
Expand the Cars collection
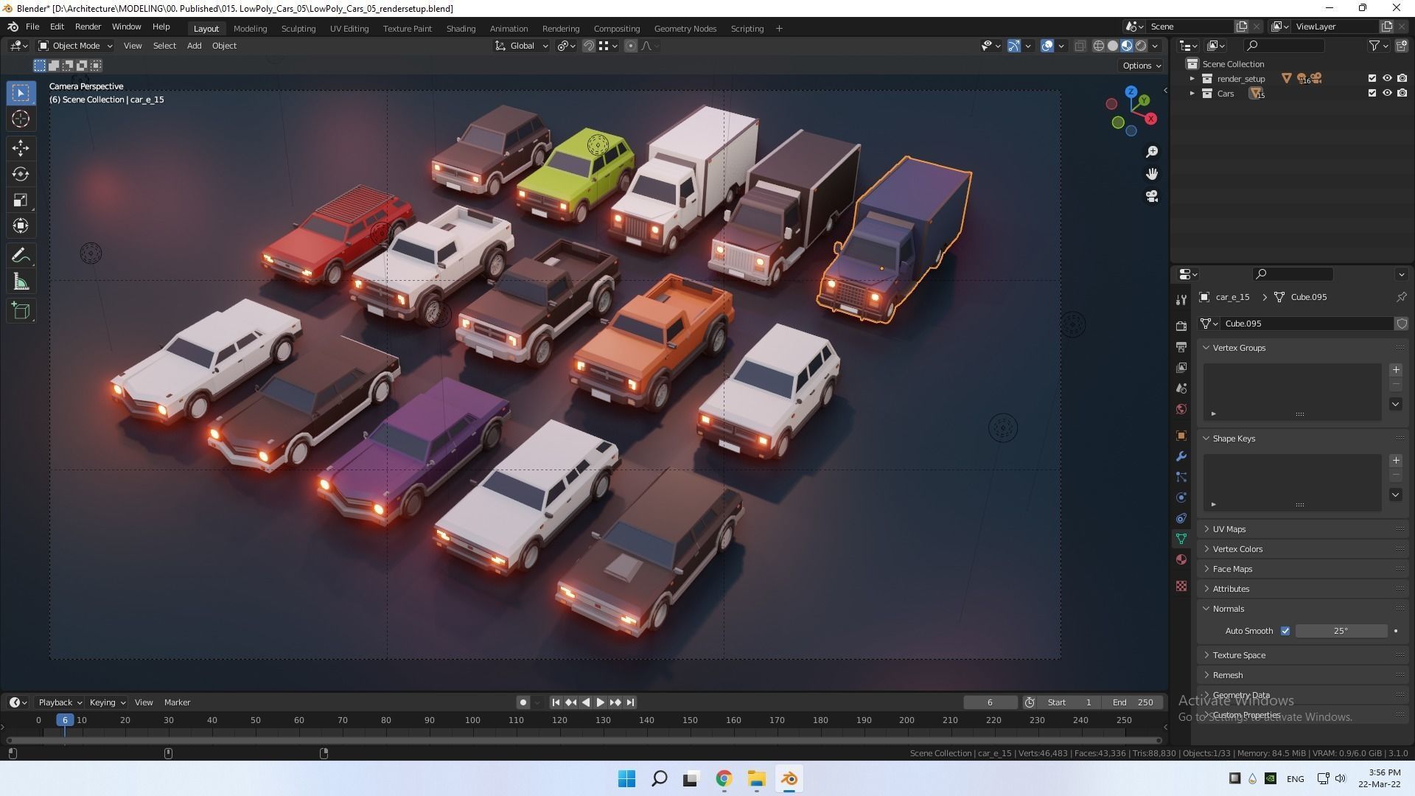click(1192, 94)
